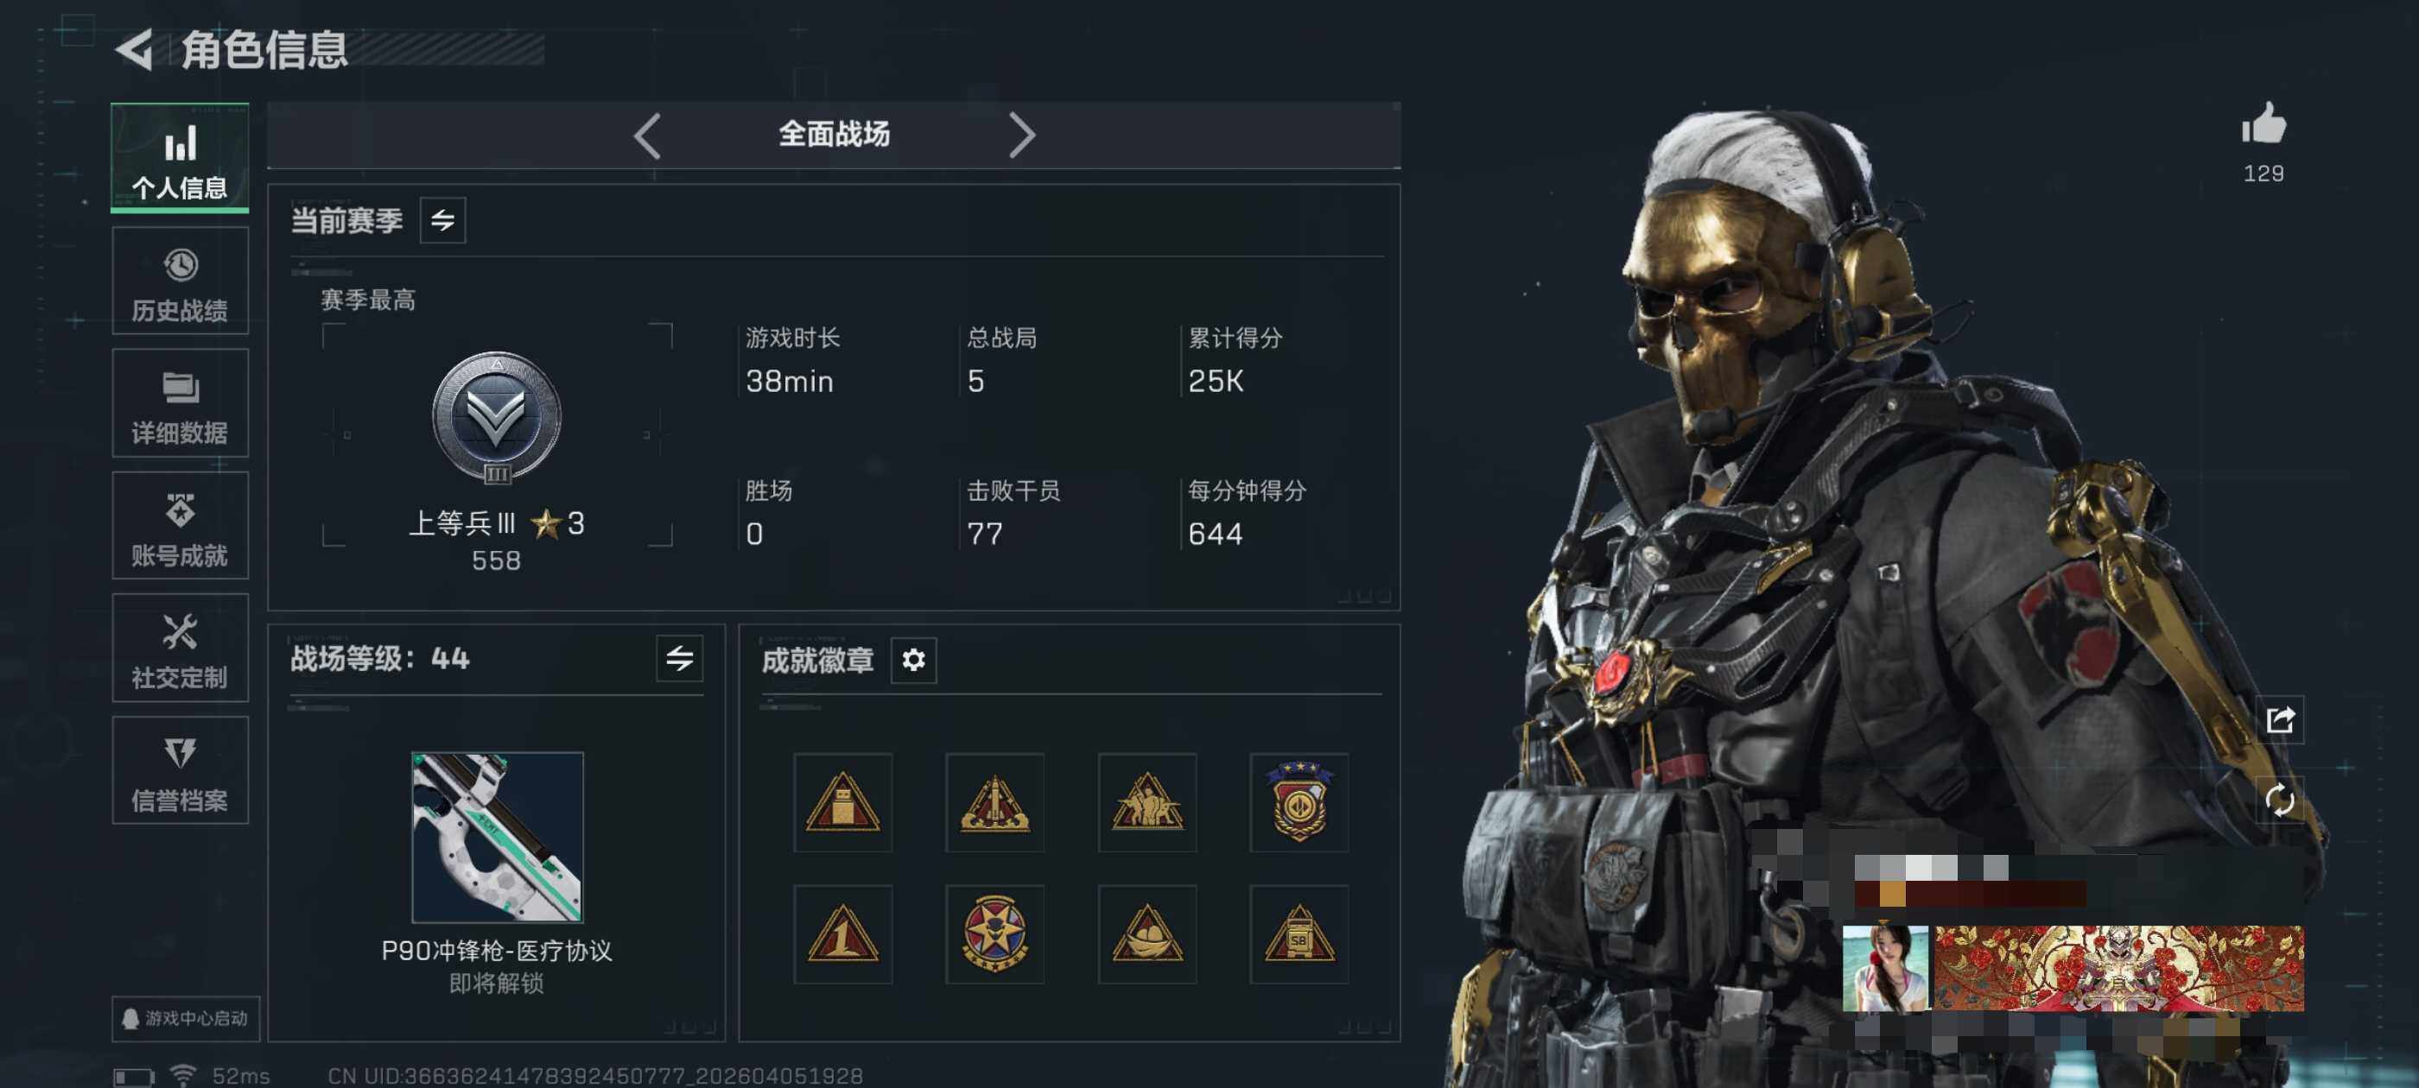This screenshot has width=2419, height=1088.
Task: Like the profile with the thumbs-up icon
Action: tap(2263, 123)
